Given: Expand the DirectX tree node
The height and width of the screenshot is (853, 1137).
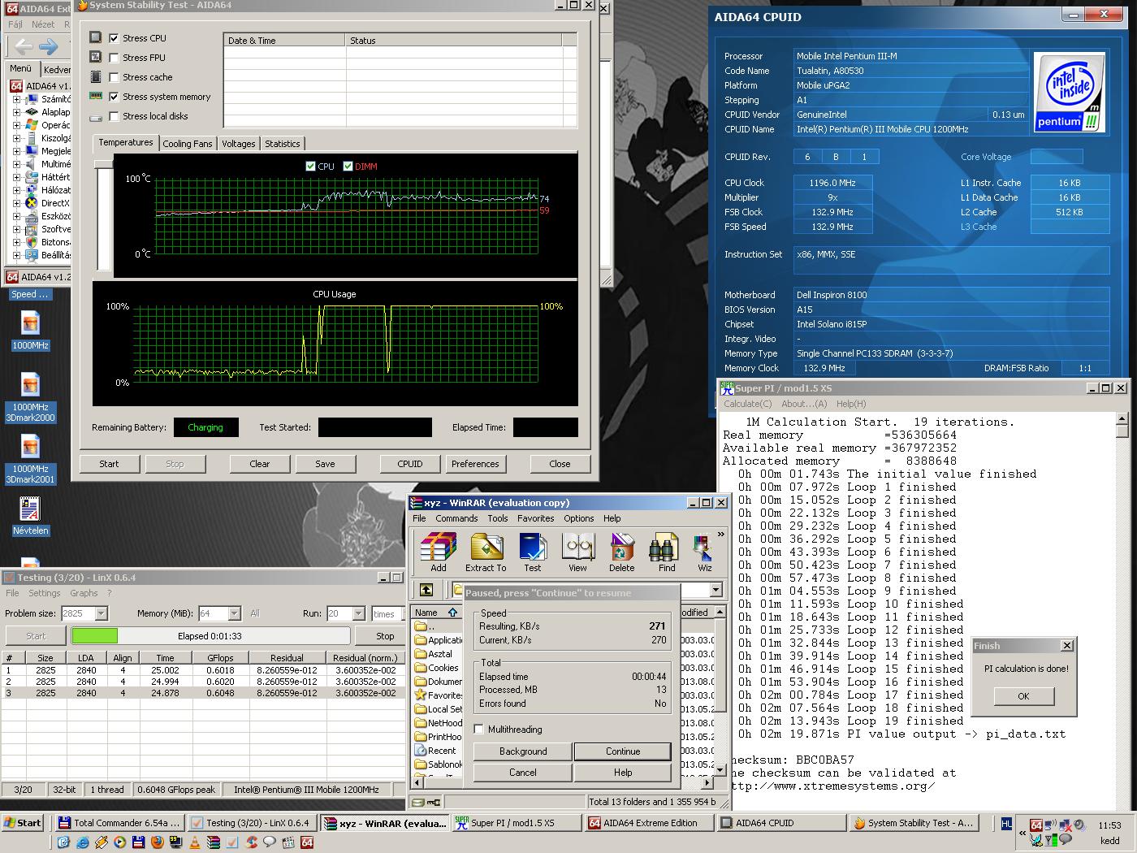Looking at the screenshot, I should point(16,203).
